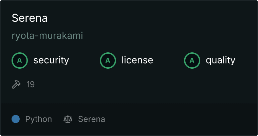
Task: Click the hammer tools icon
Action: [16, 84]
